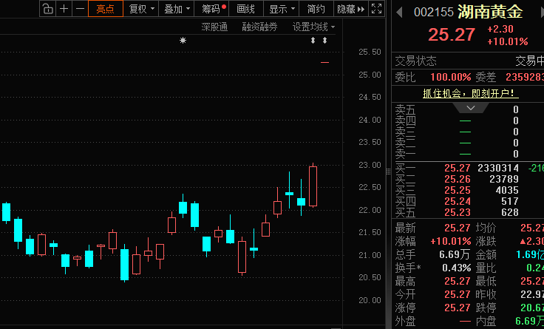Viewport: 544px width, 329px height.
Task: Click the lock icon in chart toolbar
Action: [x=47, y=9]
